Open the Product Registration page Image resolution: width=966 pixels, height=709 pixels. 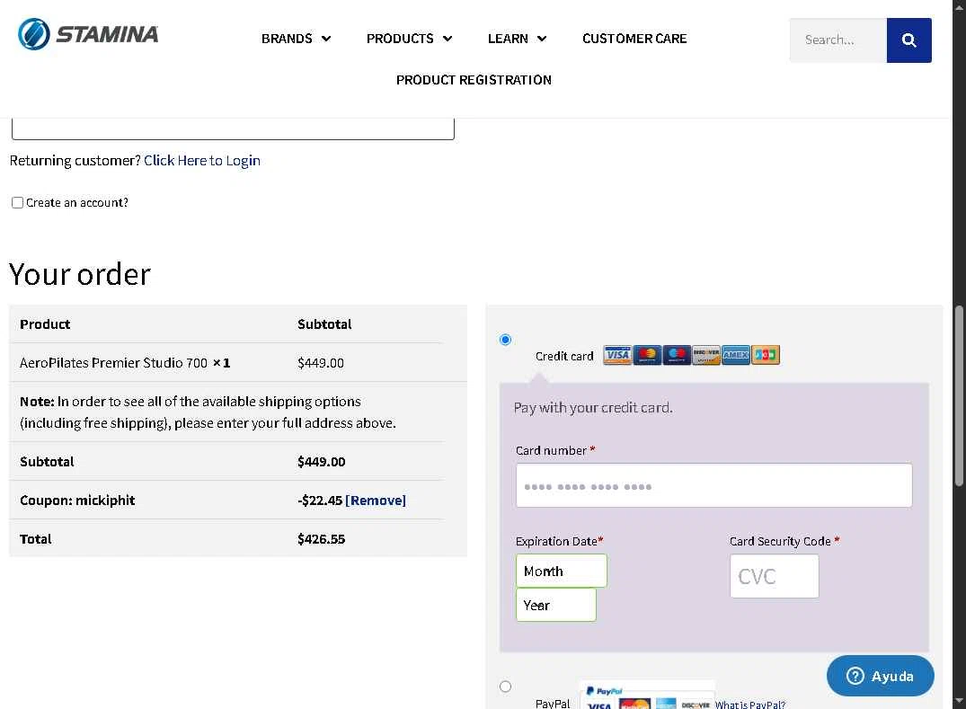pyautogui.click(x=474, y=80)
